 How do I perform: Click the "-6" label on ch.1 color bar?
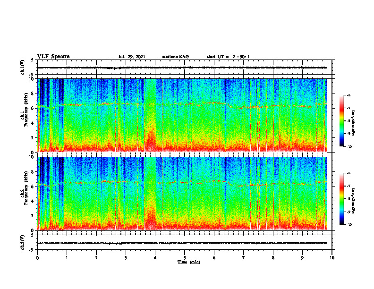[348, 95]
